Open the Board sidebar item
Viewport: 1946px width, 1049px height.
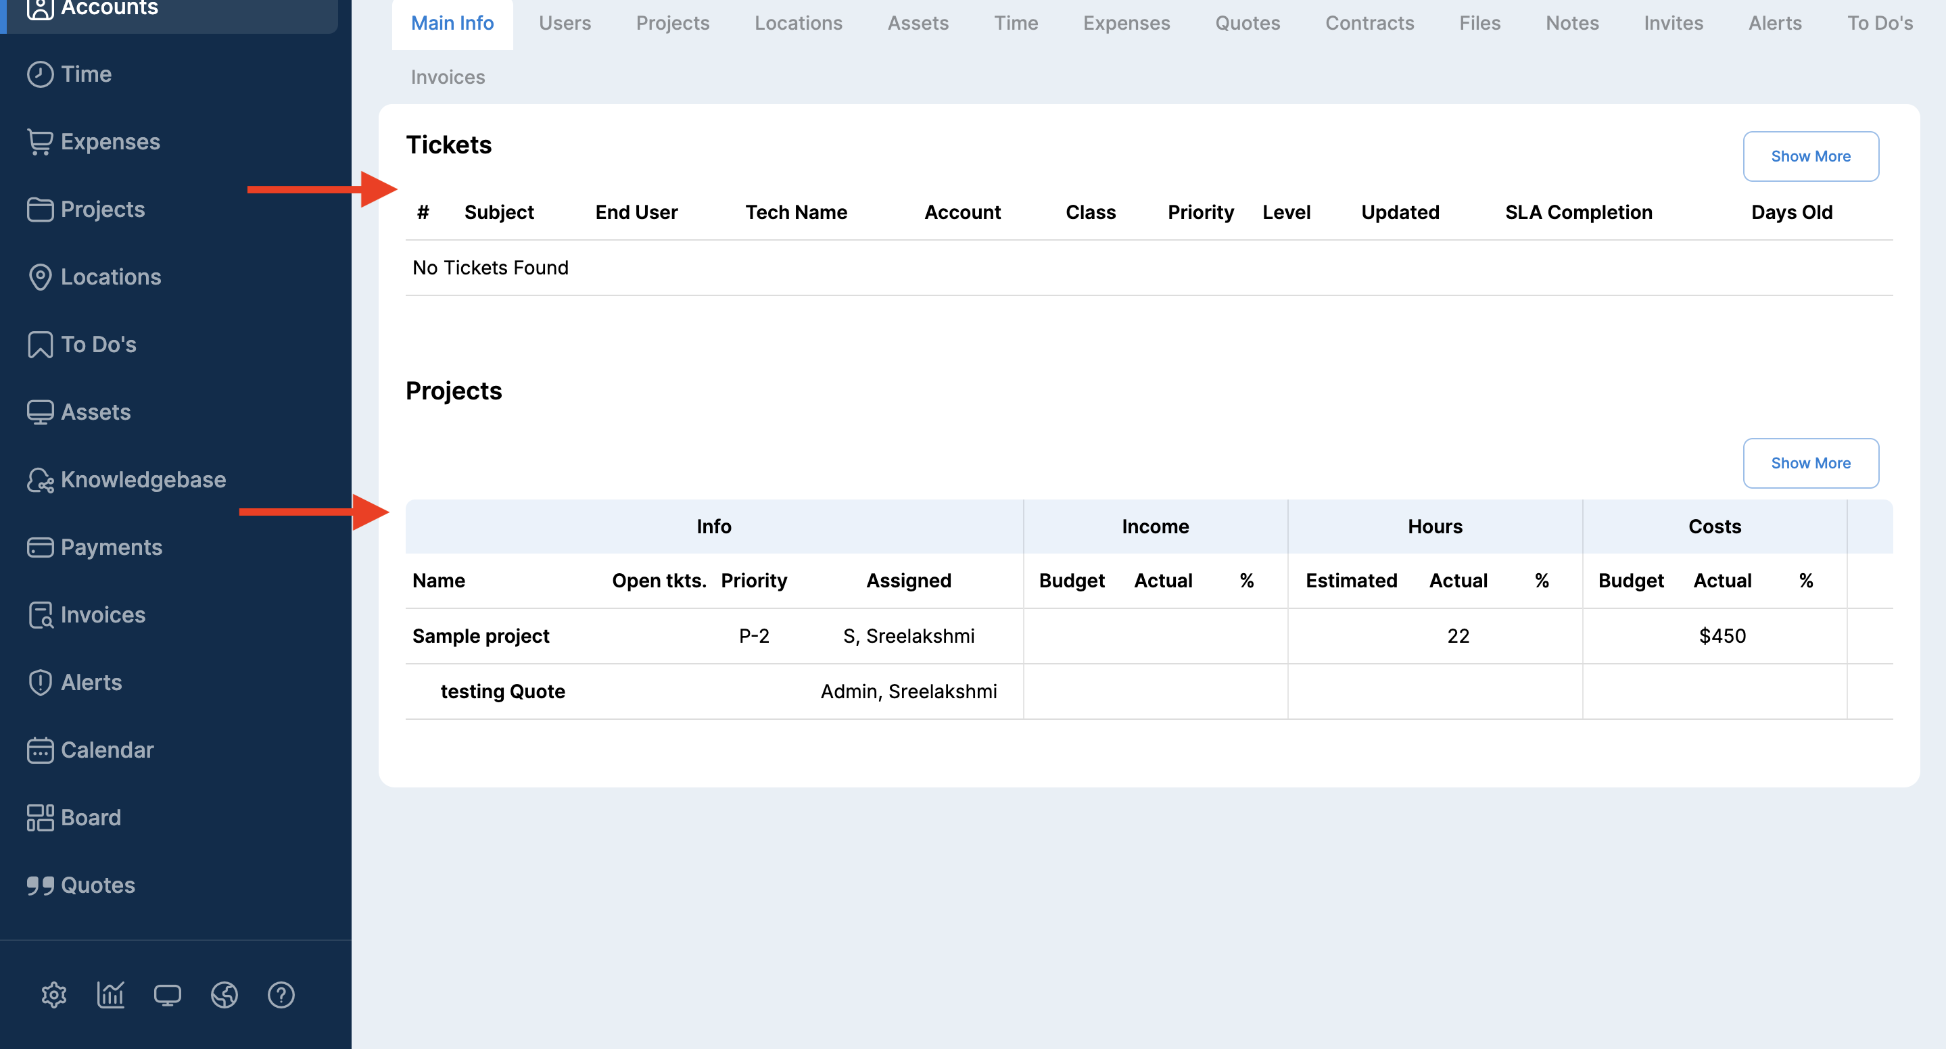[90, 817]
